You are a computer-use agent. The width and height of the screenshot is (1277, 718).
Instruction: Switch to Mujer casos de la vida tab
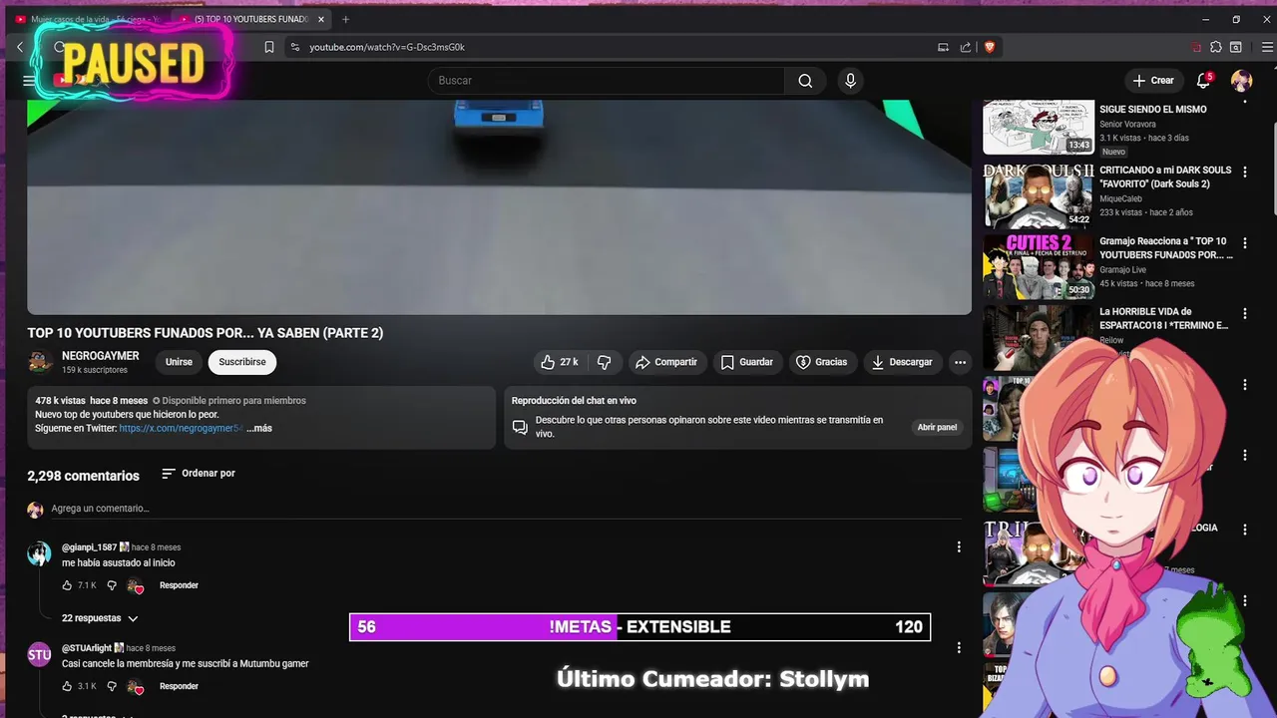point(88,19)
